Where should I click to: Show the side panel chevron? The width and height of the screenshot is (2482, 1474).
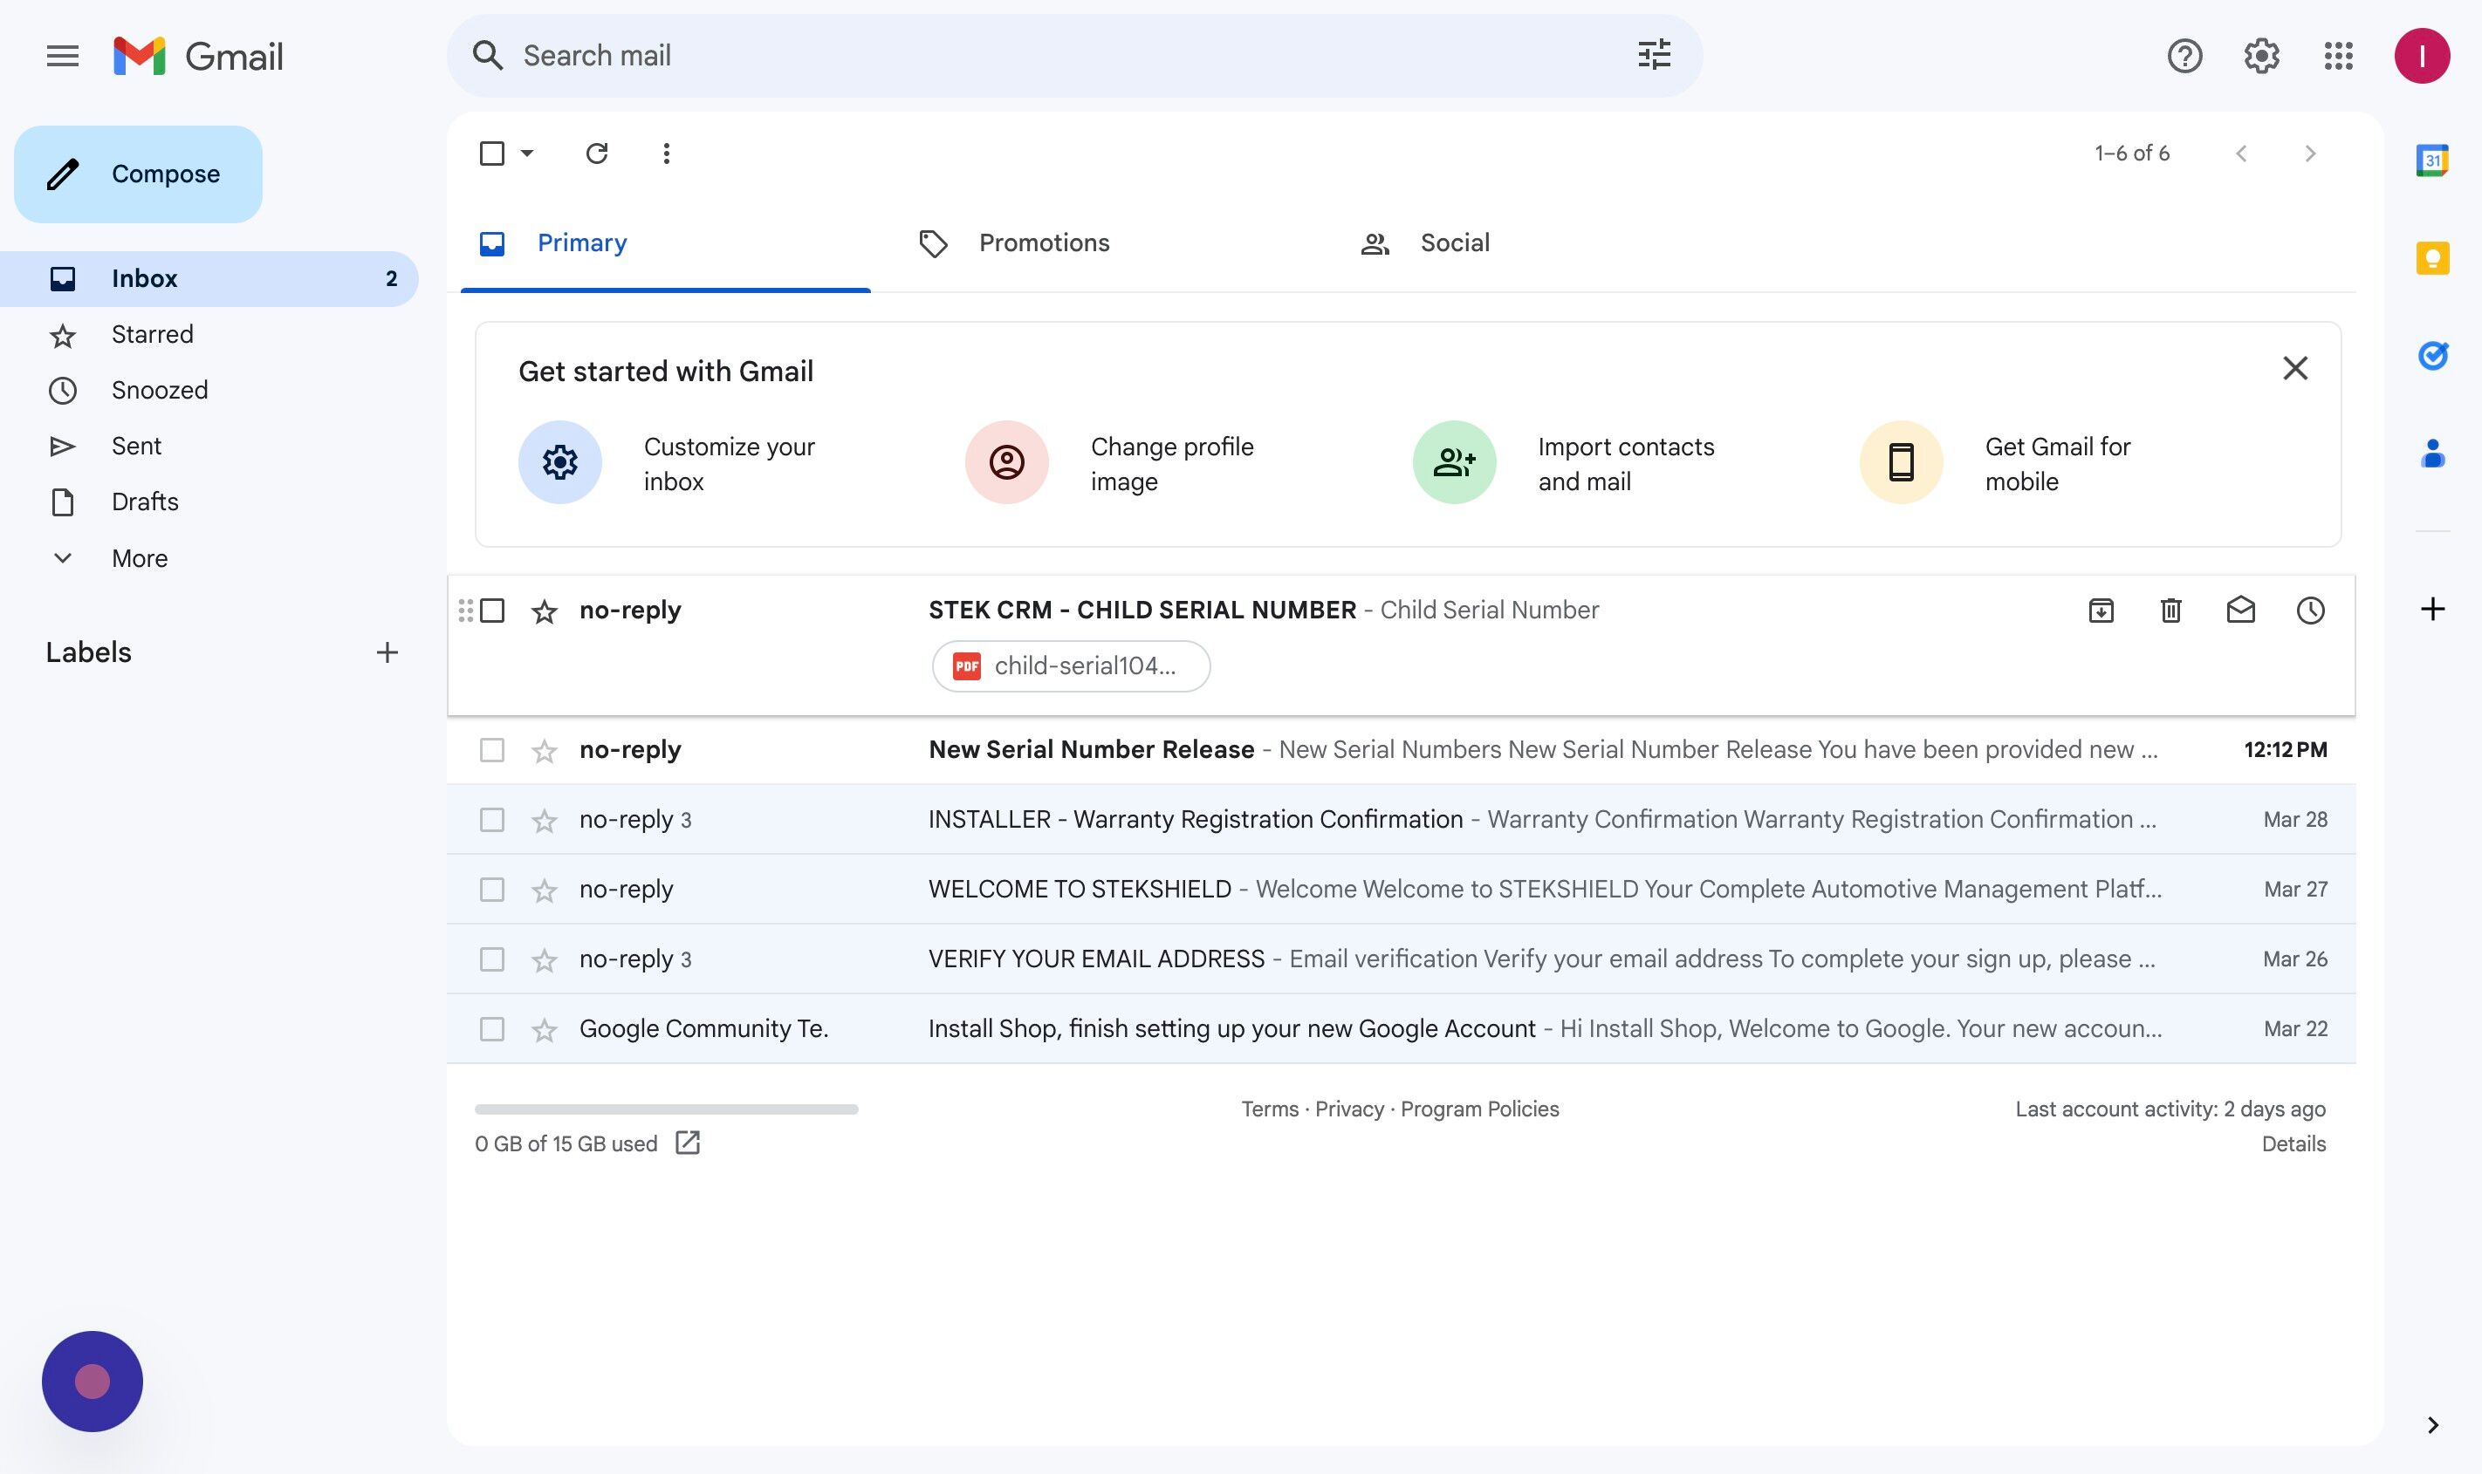(x=2432, y=1425)
